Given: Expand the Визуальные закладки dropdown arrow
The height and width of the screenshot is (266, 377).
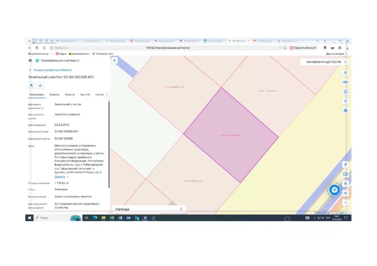Looking at the screenshot, I should tap(52, 54).
